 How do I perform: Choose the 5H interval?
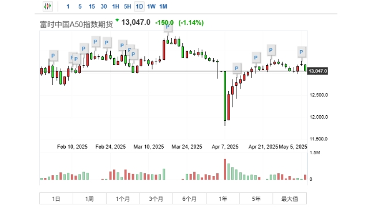(x=127, y=7)
